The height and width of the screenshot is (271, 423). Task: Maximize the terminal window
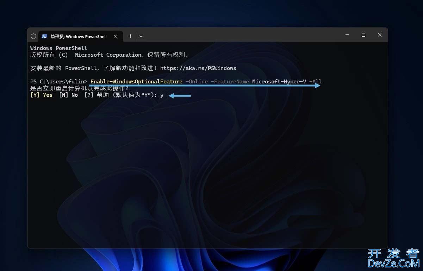pyautogui.click(x=363, y=35)
